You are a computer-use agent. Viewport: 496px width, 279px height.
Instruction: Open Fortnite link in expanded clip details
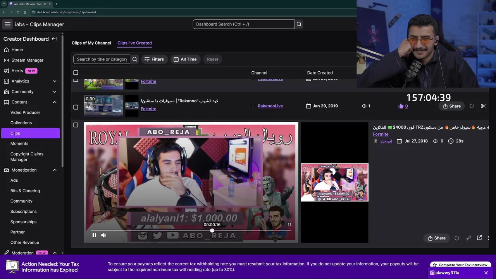(381, 134)
